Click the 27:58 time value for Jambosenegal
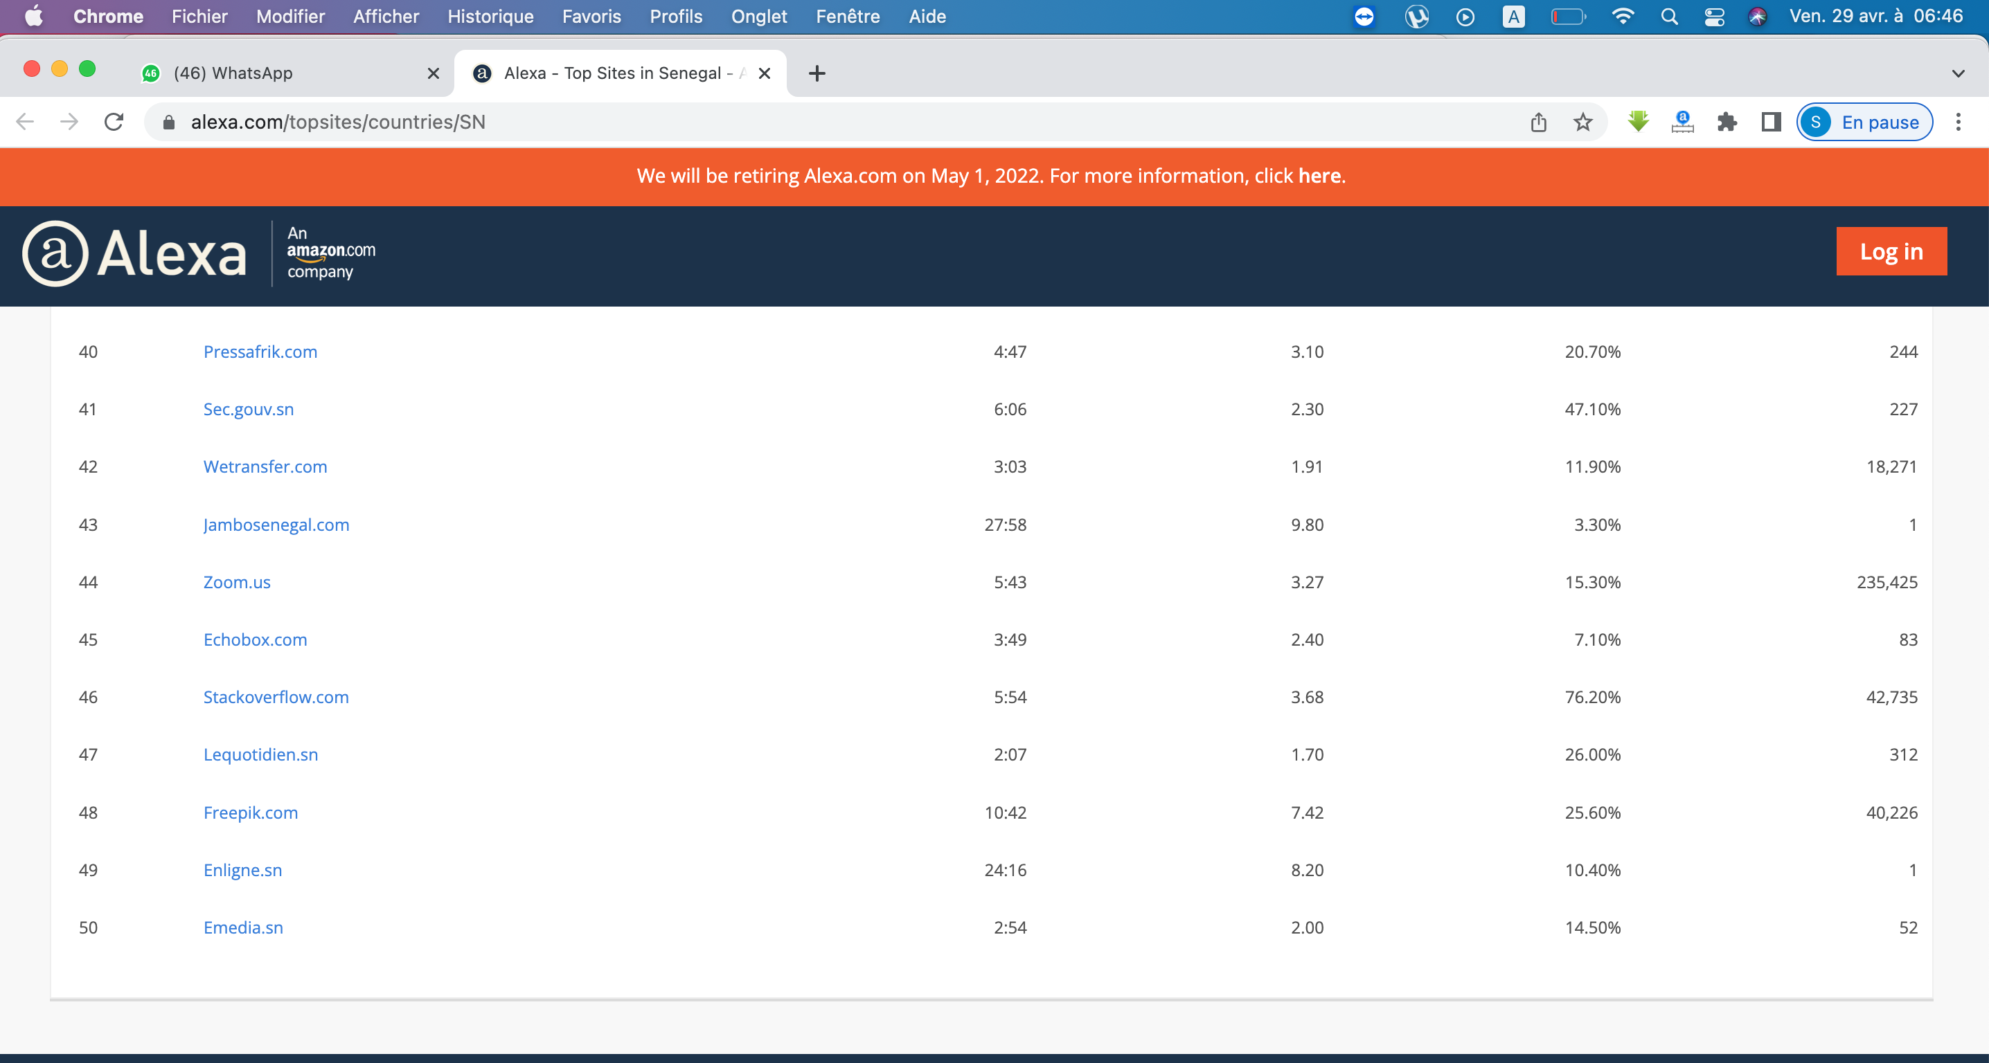Screen dimensions: 1989x1063 point(1006,525)
